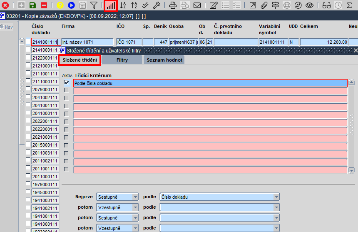
Task: Check the row checkbox for document 2015000111
Action: tap(28, 144)
